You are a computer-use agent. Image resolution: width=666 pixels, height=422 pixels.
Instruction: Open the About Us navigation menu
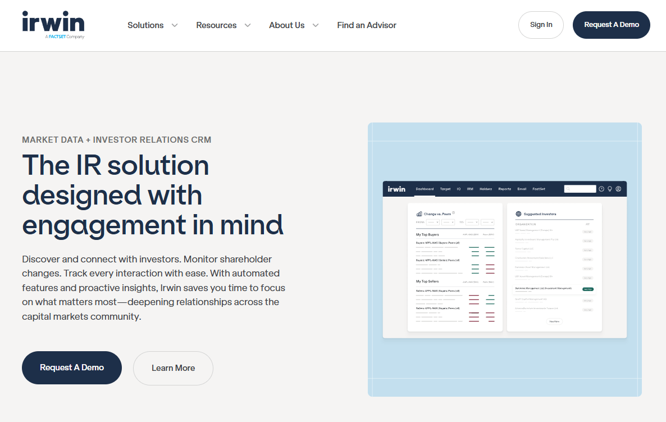[287, 25]
